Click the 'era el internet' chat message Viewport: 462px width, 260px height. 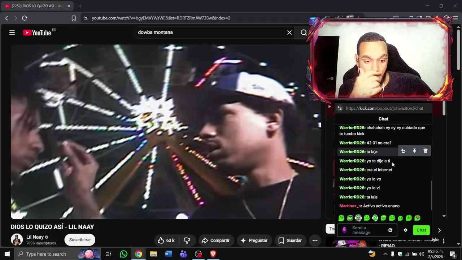pyautogui.click(x=379, y=170)
